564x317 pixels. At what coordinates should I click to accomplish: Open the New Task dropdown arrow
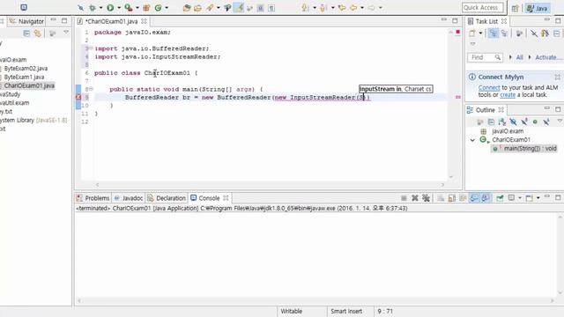pyautogui.click(x=480, y=33)
